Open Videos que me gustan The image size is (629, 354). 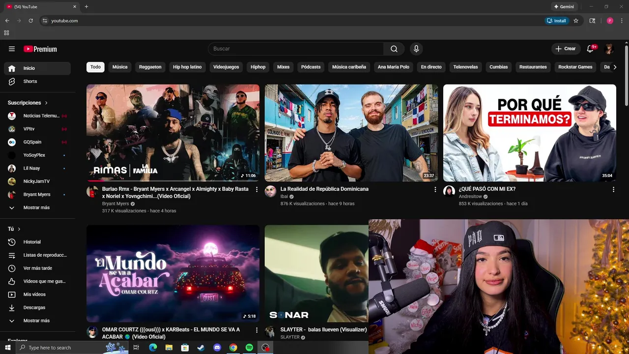(x=37, y=281)
